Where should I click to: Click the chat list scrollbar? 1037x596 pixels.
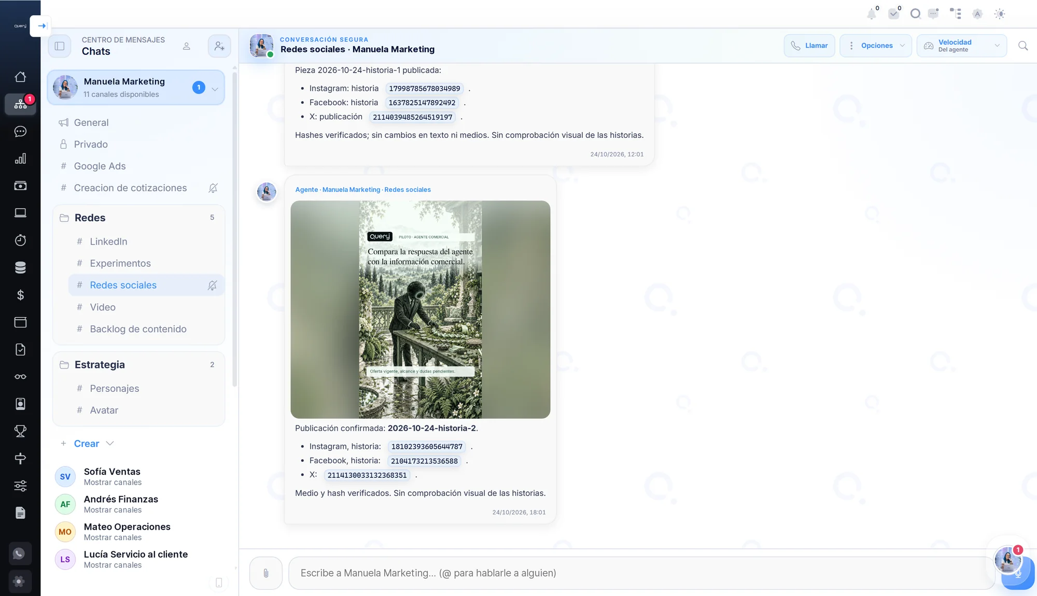click(234, 228)
